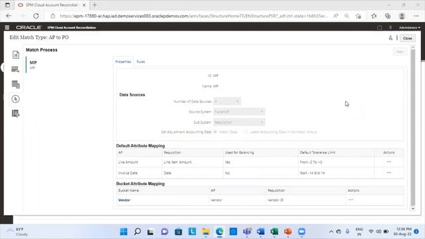Viewport: 425px width, 239px height.
Task: Click the greyed New button
Action: (x=400, y=52)
